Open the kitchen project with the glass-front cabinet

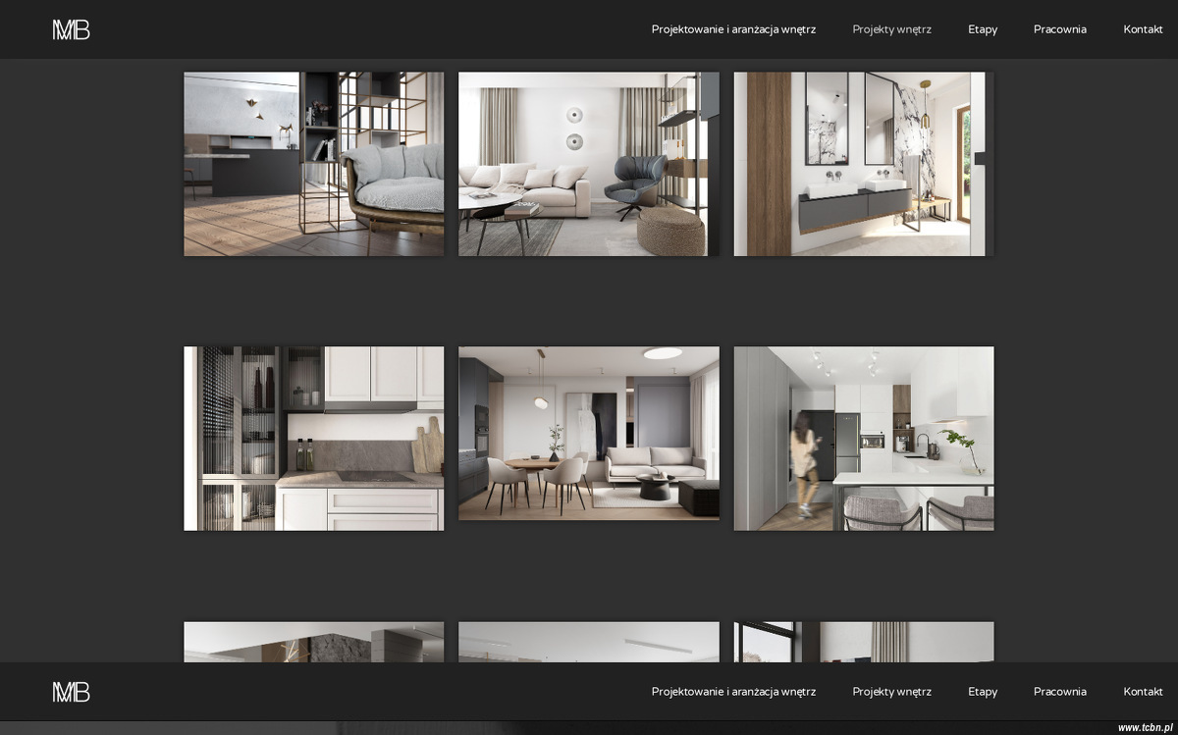coord(314,439)
